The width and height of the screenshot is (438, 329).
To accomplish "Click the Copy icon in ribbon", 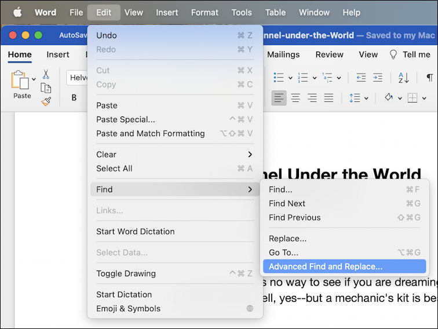I will tap(46, 88).
